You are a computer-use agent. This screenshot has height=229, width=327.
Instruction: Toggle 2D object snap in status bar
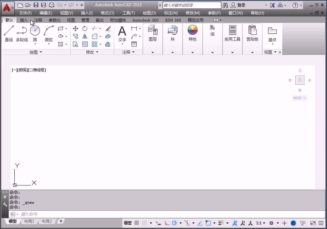pyautogui.click(x=208, y=223)
